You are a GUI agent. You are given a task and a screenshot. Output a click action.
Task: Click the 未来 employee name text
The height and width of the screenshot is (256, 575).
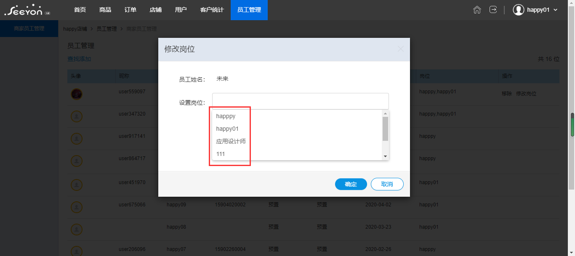222,79
